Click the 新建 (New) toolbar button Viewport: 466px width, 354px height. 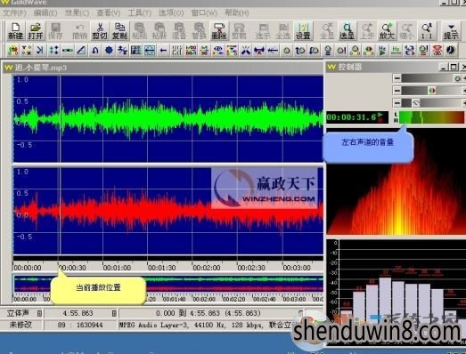tap(15, 31)
